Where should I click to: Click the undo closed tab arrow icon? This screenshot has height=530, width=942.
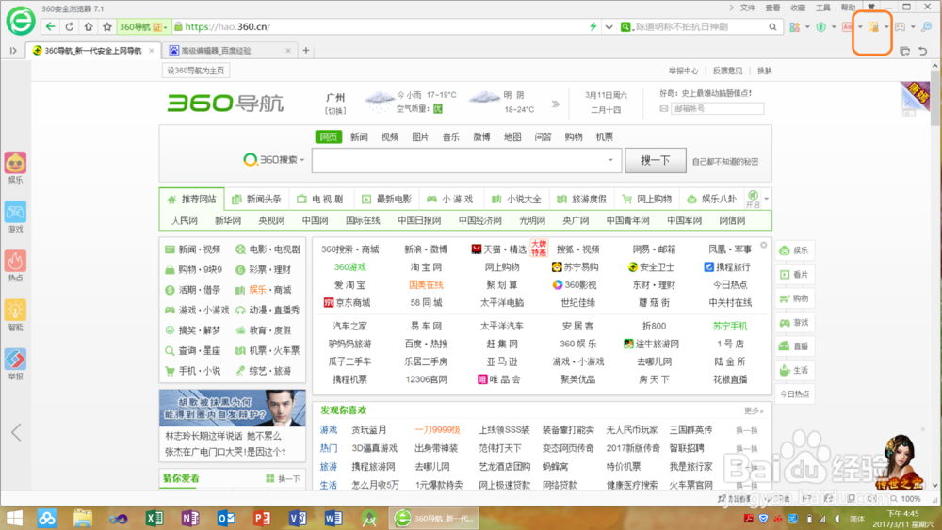coord(923,51)
